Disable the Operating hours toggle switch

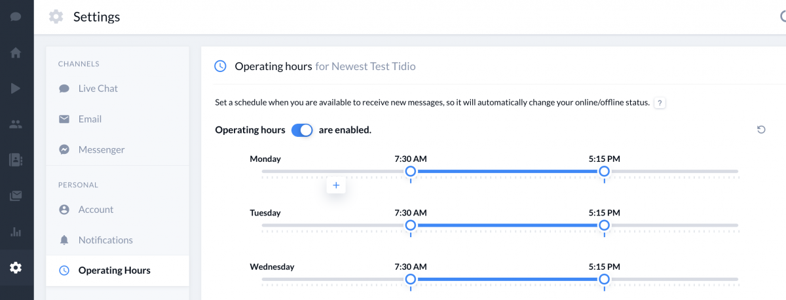302,130
